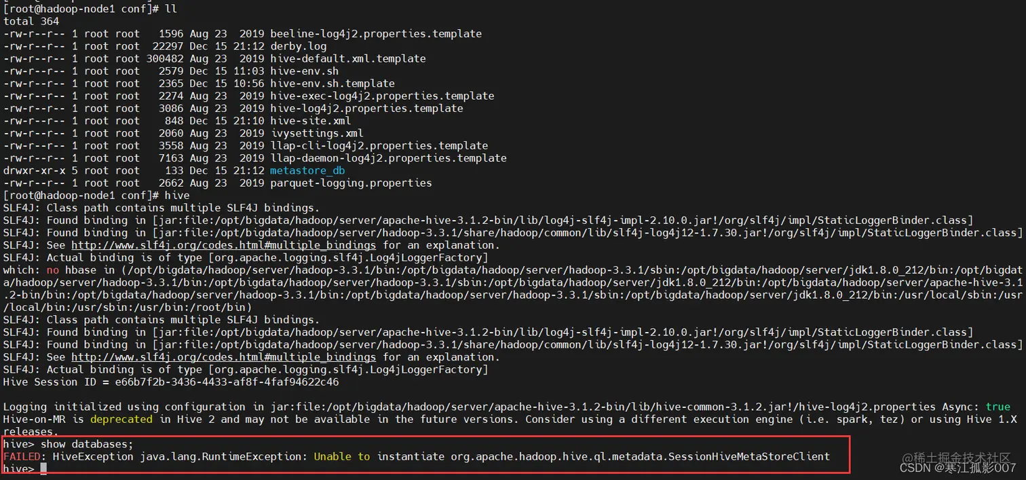Image resolution: width=1026 pixels, height=480 pixels.
Task: Click ivysettings.xml file name
Action: pos(317,133)
